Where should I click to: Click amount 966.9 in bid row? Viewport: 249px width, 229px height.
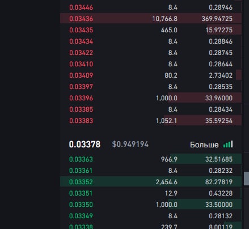click(x=169, y=159)
